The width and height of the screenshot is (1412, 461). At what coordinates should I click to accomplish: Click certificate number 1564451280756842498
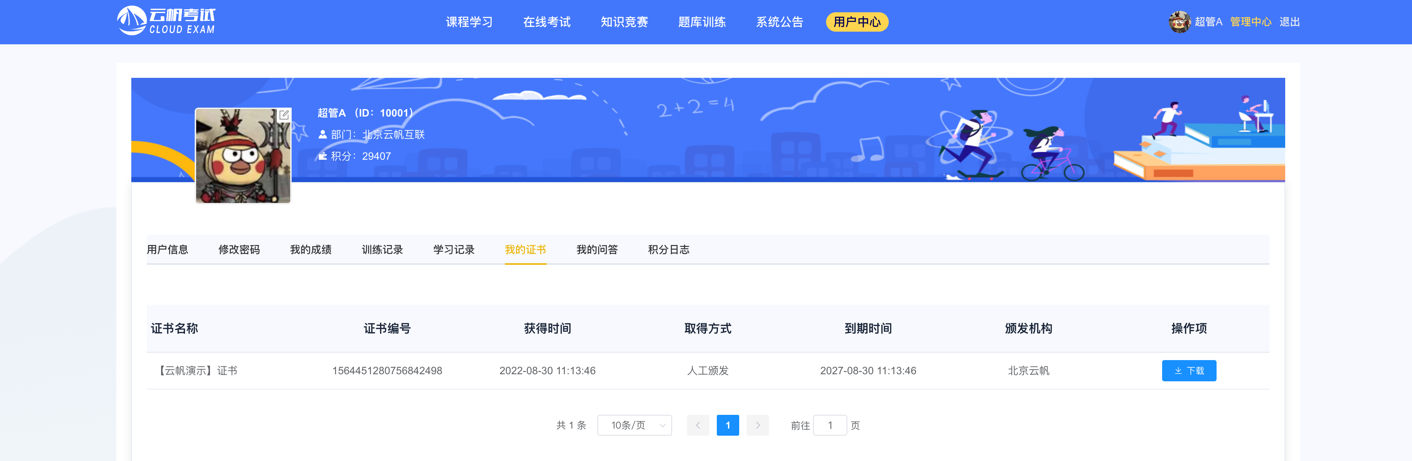click(x=387, y=371)
